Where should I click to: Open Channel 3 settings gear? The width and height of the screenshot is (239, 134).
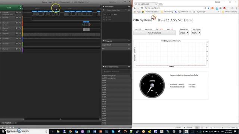point(17,28)
